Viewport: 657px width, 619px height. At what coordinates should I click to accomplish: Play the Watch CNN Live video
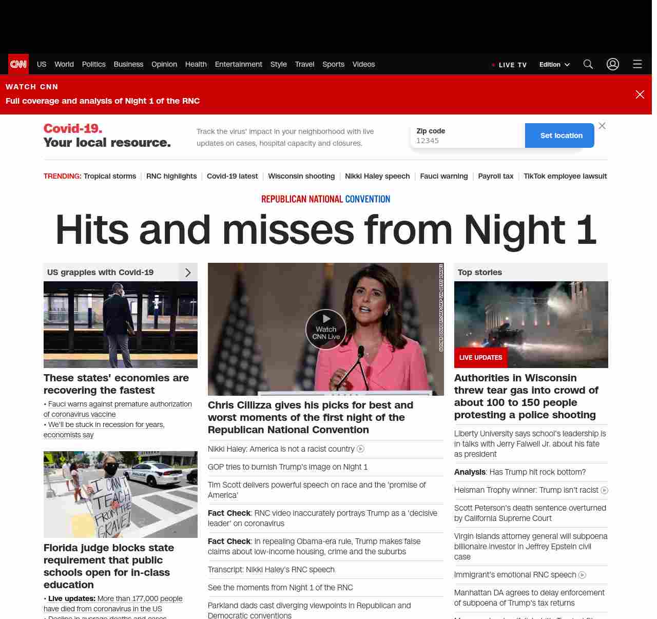(x=326, y=329)
